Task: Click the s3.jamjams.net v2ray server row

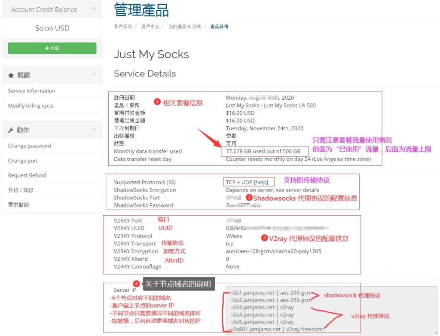Action: coord(263,307)
